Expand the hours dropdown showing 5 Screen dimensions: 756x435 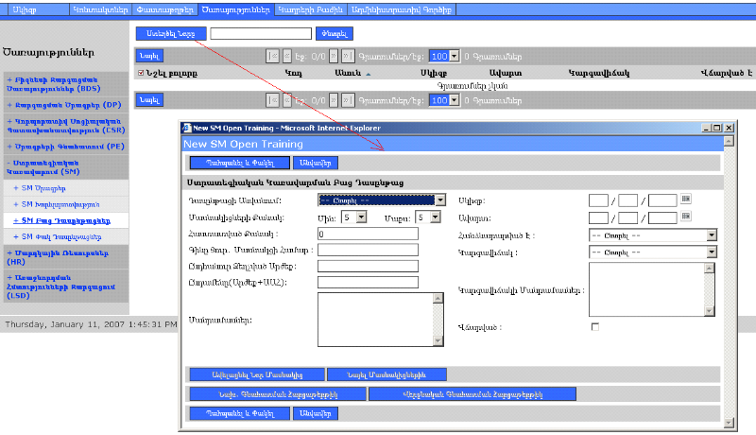tap(361, 217)
